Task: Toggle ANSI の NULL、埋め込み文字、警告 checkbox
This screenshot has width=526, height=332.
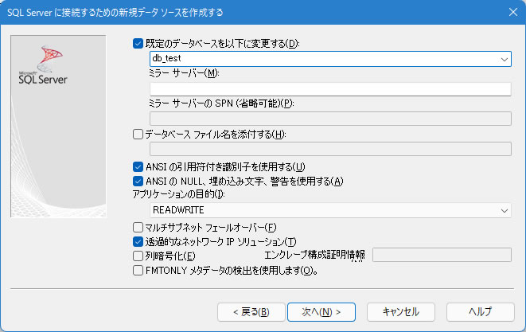Action: tap(138, 181)
